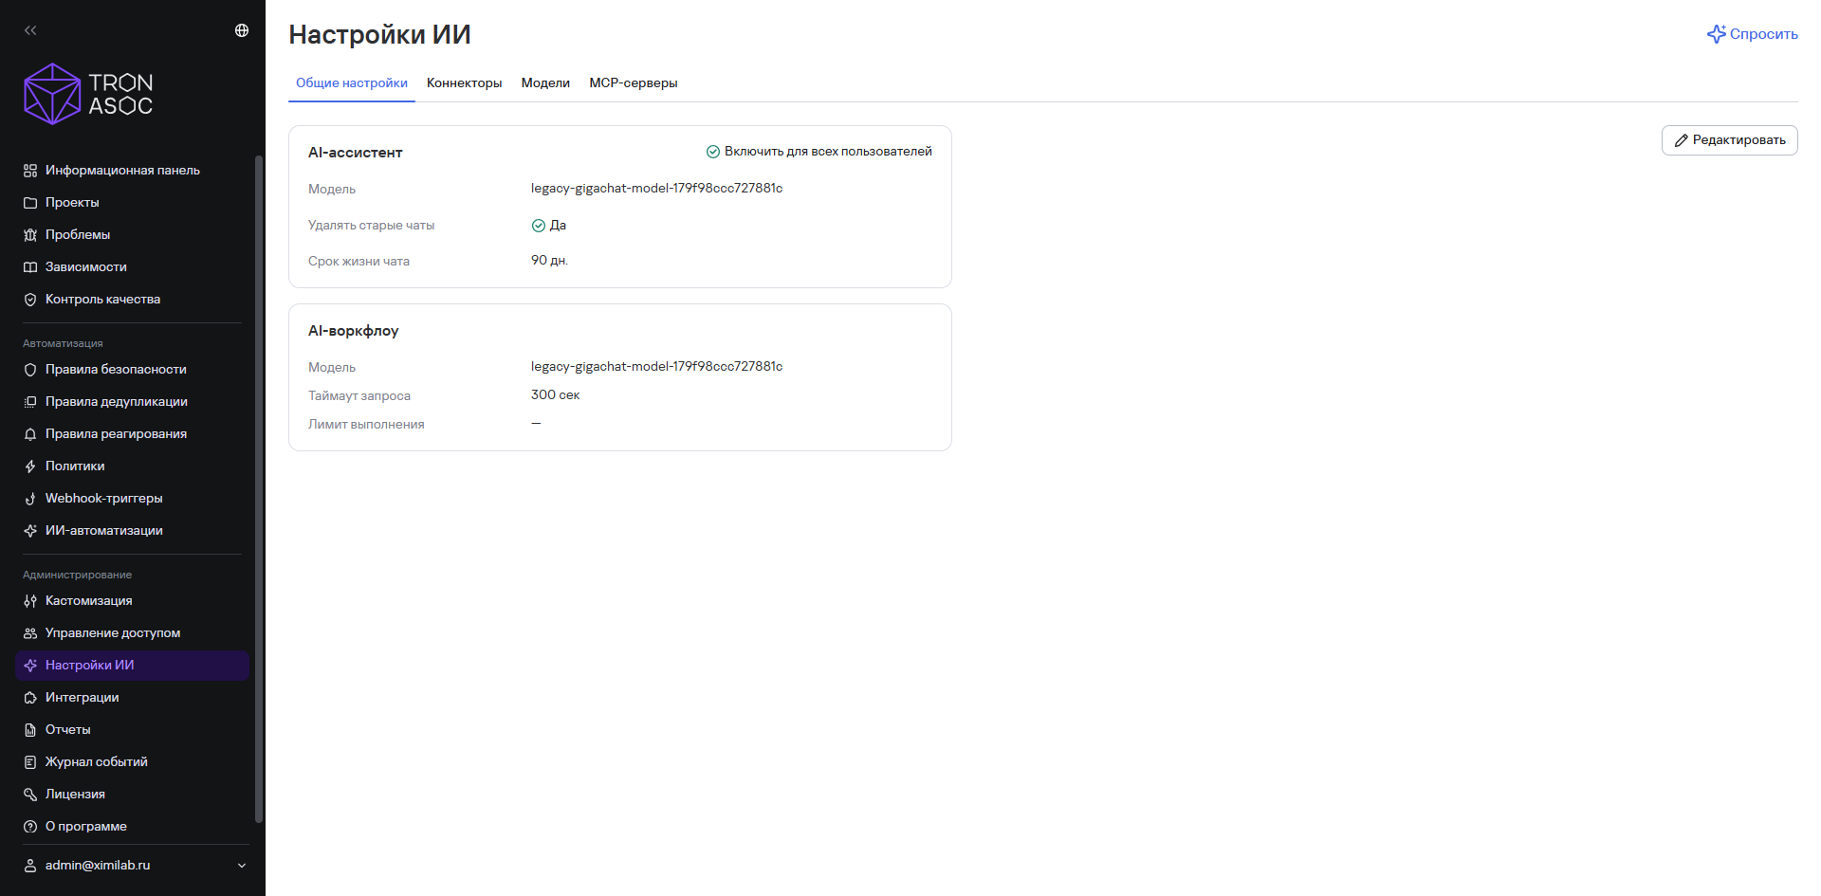Toggle Удалять старые чаты Да indicator
The height and width of the screenshot is (896, 1821).
(x=539, y=226)
